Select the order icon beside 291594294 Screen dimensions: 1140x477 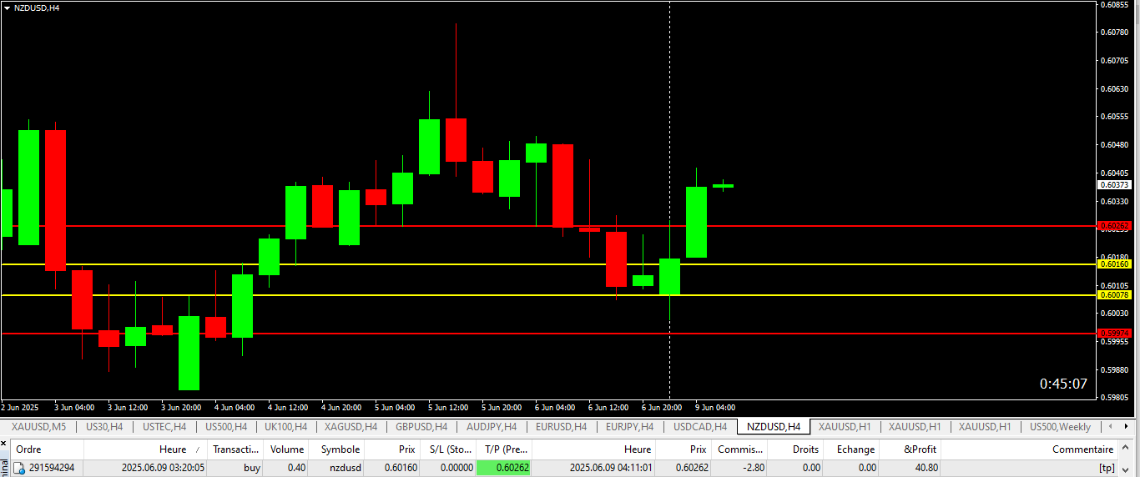coord(18,468)
